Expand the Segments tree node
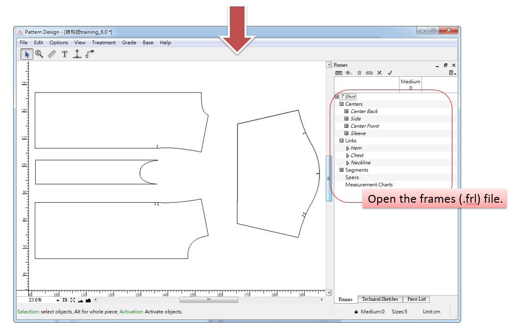This screenshot has height=333, width=516. 342,170
